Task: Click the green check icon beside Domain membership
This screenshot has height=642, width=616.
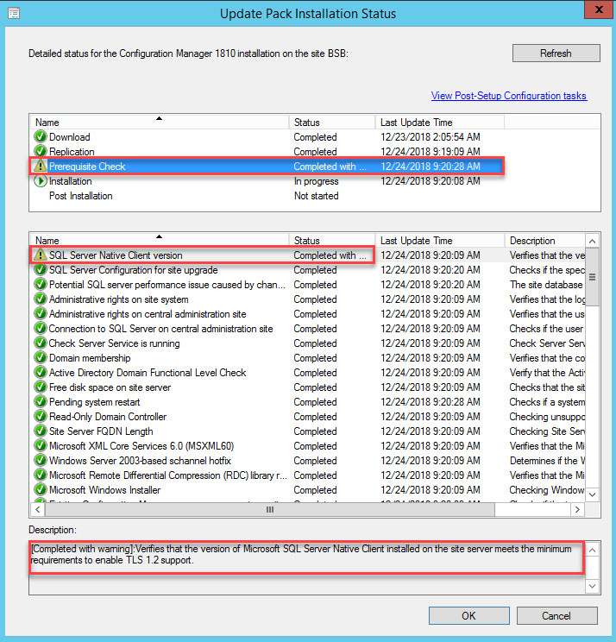Action: point(40,358)
